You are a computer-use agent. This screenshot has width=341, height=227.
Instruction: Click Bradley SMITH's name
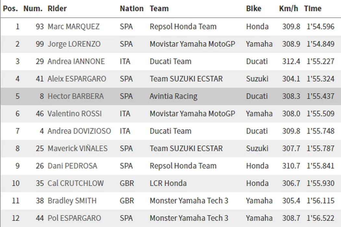72,201
